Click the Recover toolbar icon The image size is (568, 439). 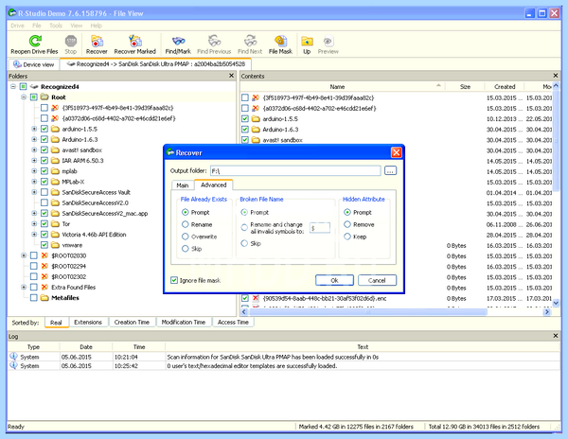tap(97, 41)
